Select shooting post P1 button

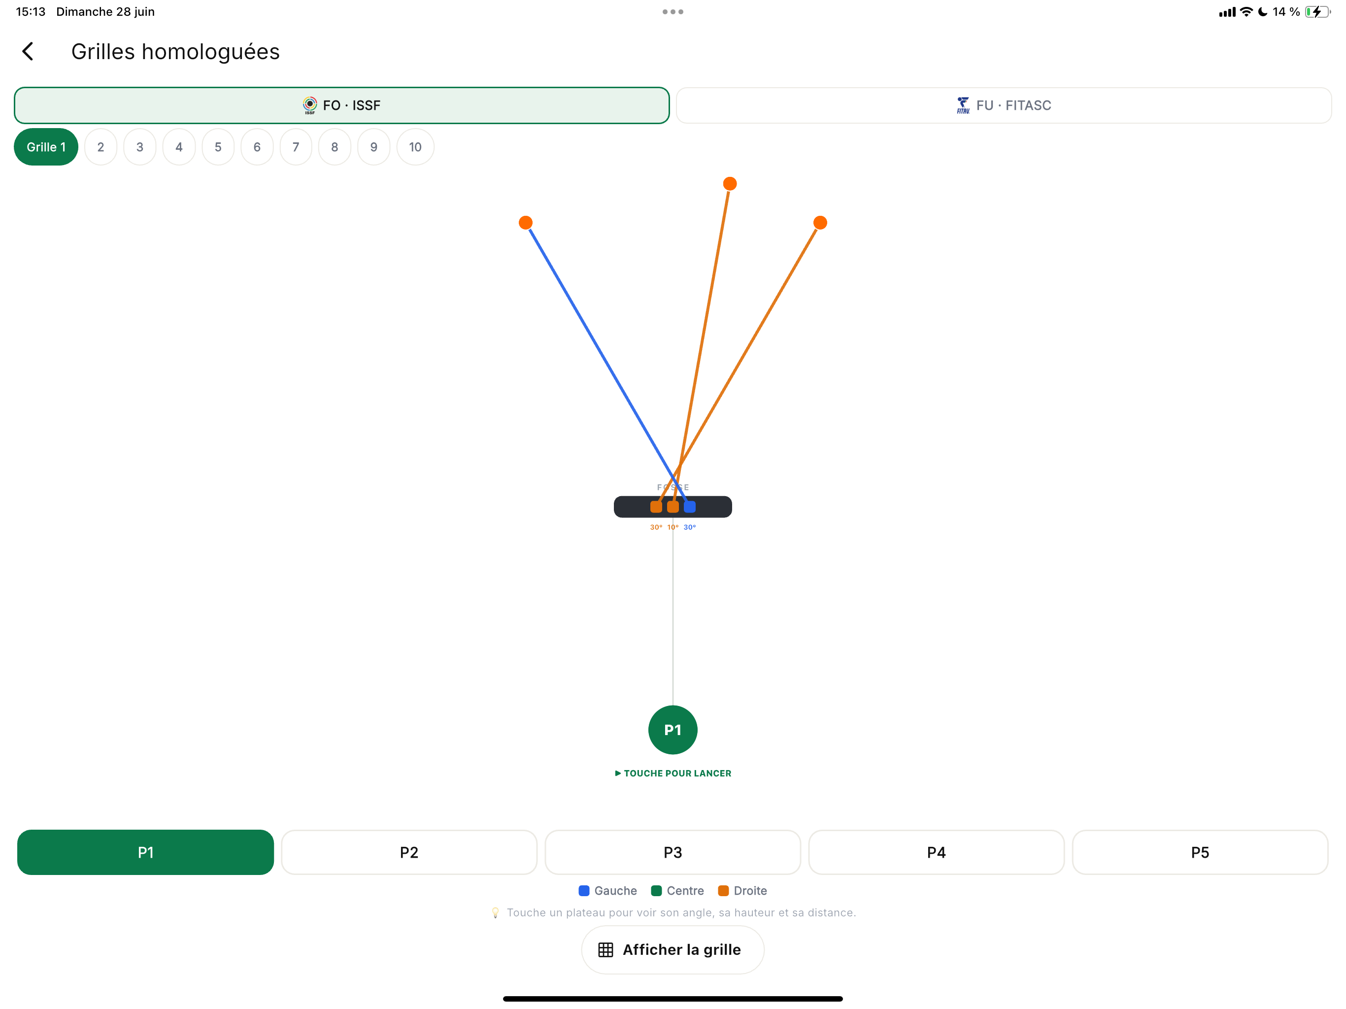145,853
